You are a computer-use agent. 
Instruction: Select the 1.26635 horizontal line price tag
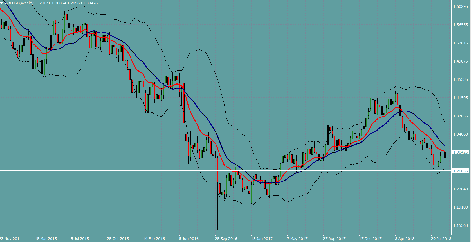(461, 171)
